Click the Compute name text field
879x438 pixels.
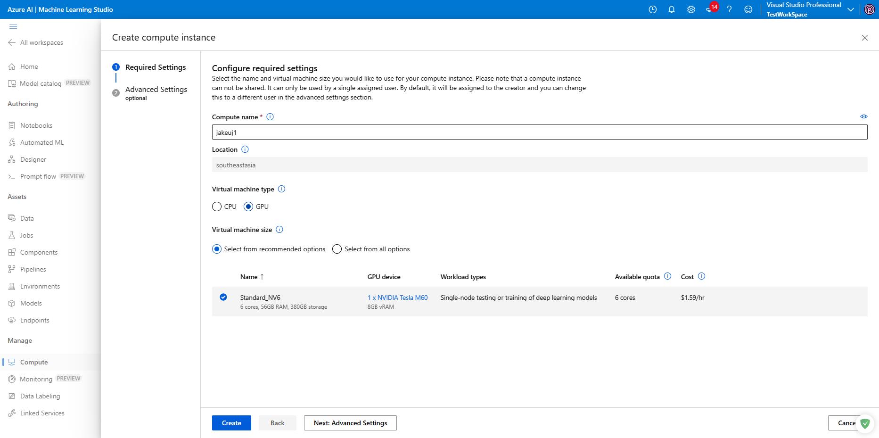point(539,132)
